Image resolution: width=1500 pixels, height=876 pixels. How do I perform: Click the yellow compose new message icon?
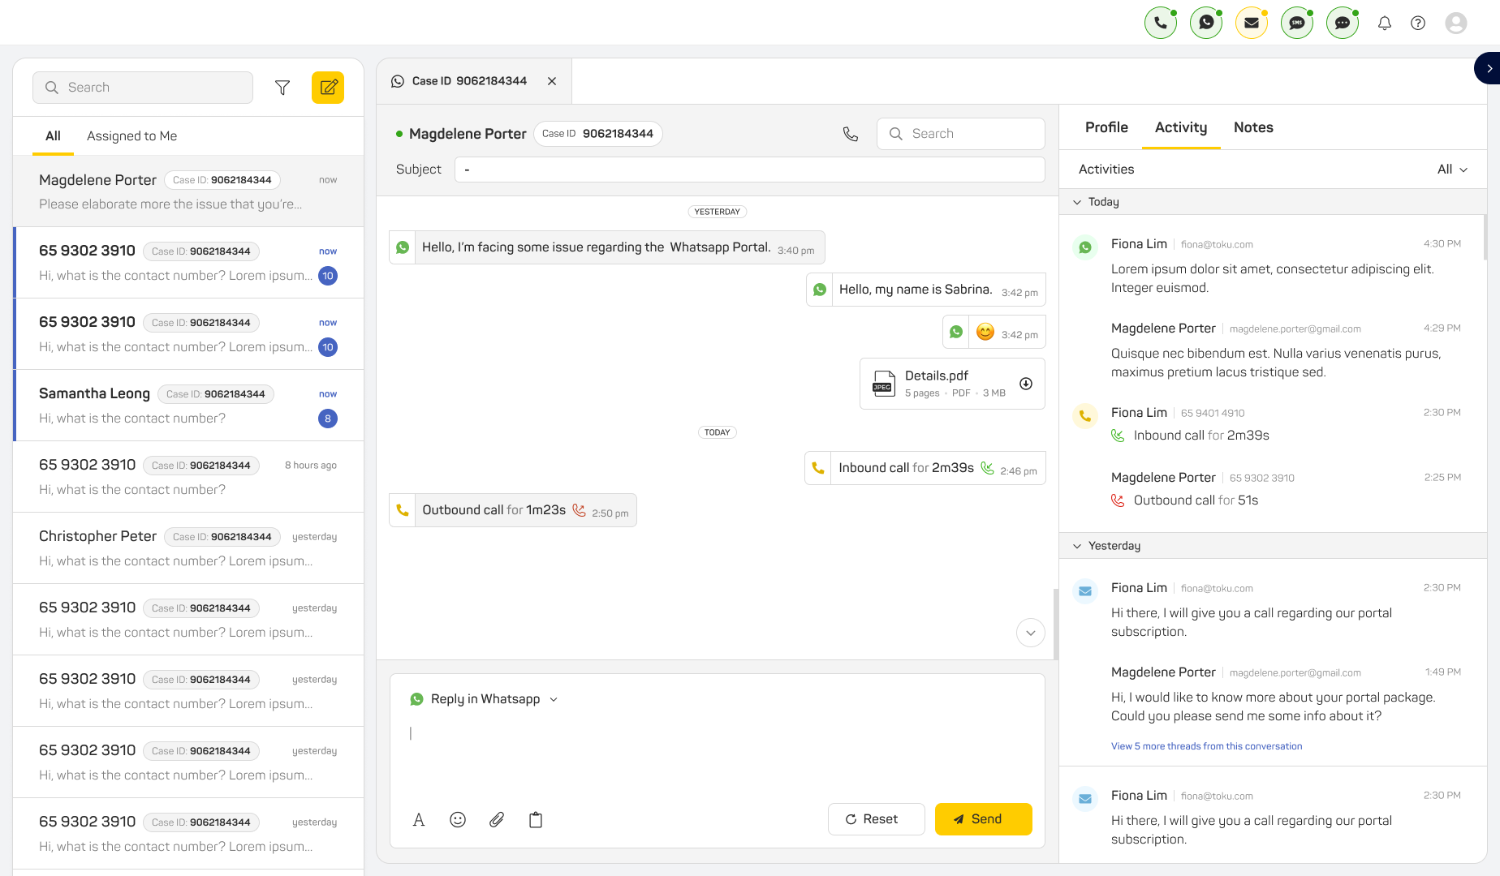pyautogui.click(x=328, y=88)
